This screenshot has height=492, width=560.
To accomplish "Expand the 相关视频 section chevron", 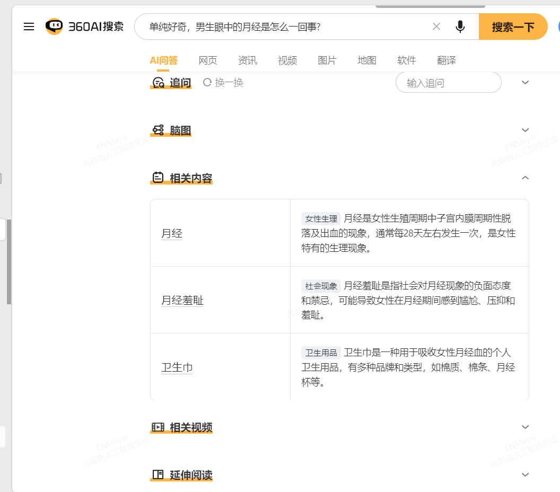I will (525, 427).
